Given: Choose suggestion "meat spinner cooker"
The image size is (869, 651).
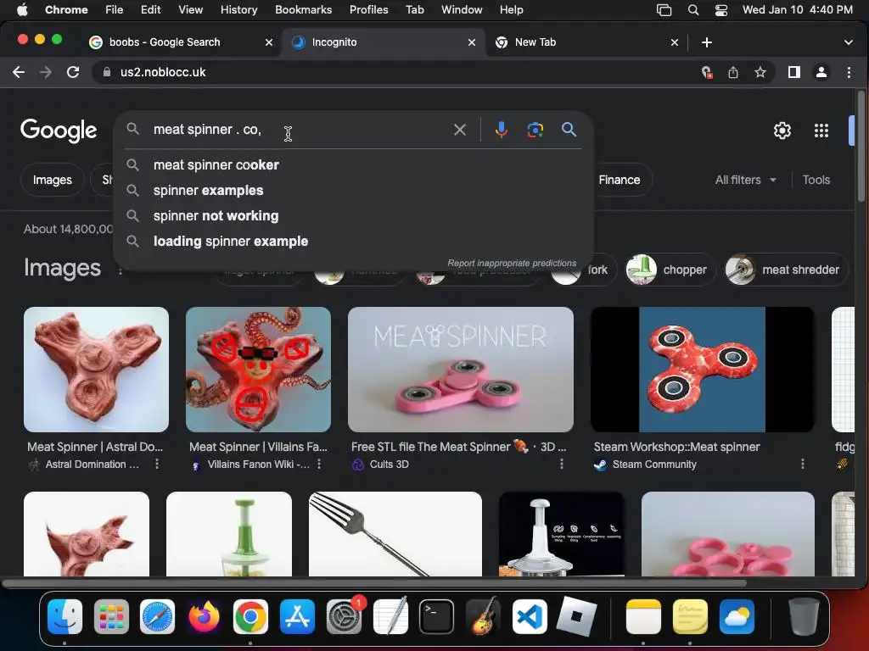Looking at the screenshot, I should coord(353,165).
